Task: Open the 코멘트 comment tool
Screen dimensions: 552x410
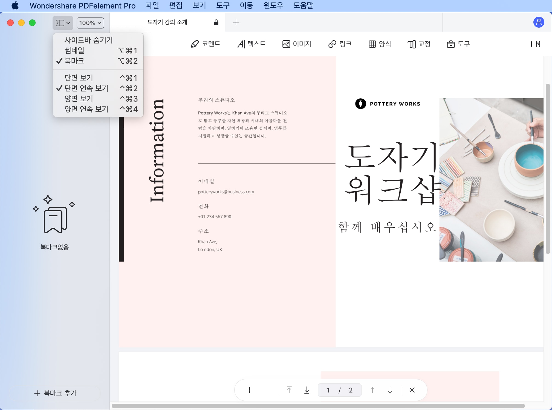Action: pos(205,44)
